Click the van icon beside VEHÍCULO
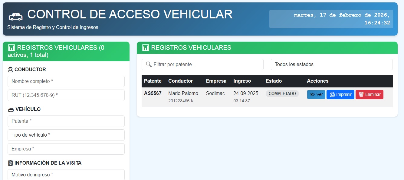404x180 pixels. pyautogui.click(x=11, y=109)
